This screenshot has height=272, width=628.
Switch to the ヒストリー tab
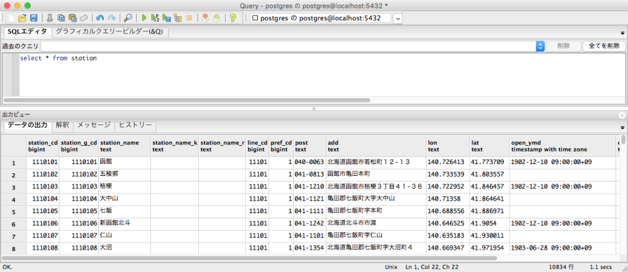(136, 125)
